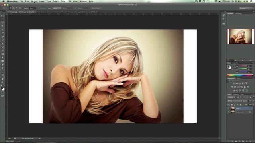Add a Vibrance adjustment

(247, 83)
